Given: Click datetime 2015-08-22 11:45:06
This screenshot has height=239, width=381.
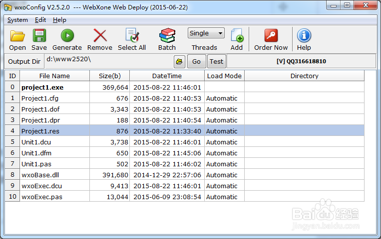Looking at the screenshot, I should 167,153.
